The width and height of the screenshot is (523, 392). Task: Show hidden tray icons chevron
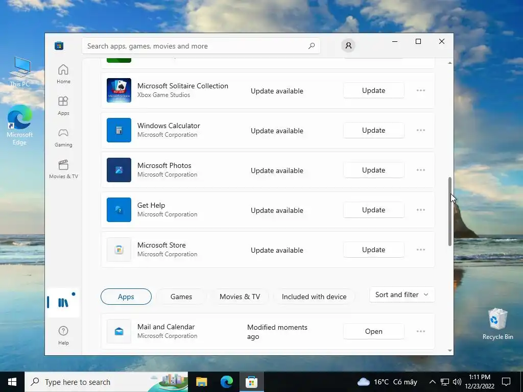point(432,382)
